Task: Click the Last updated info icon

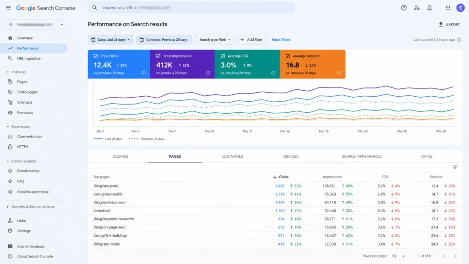Action: (459, 39)
